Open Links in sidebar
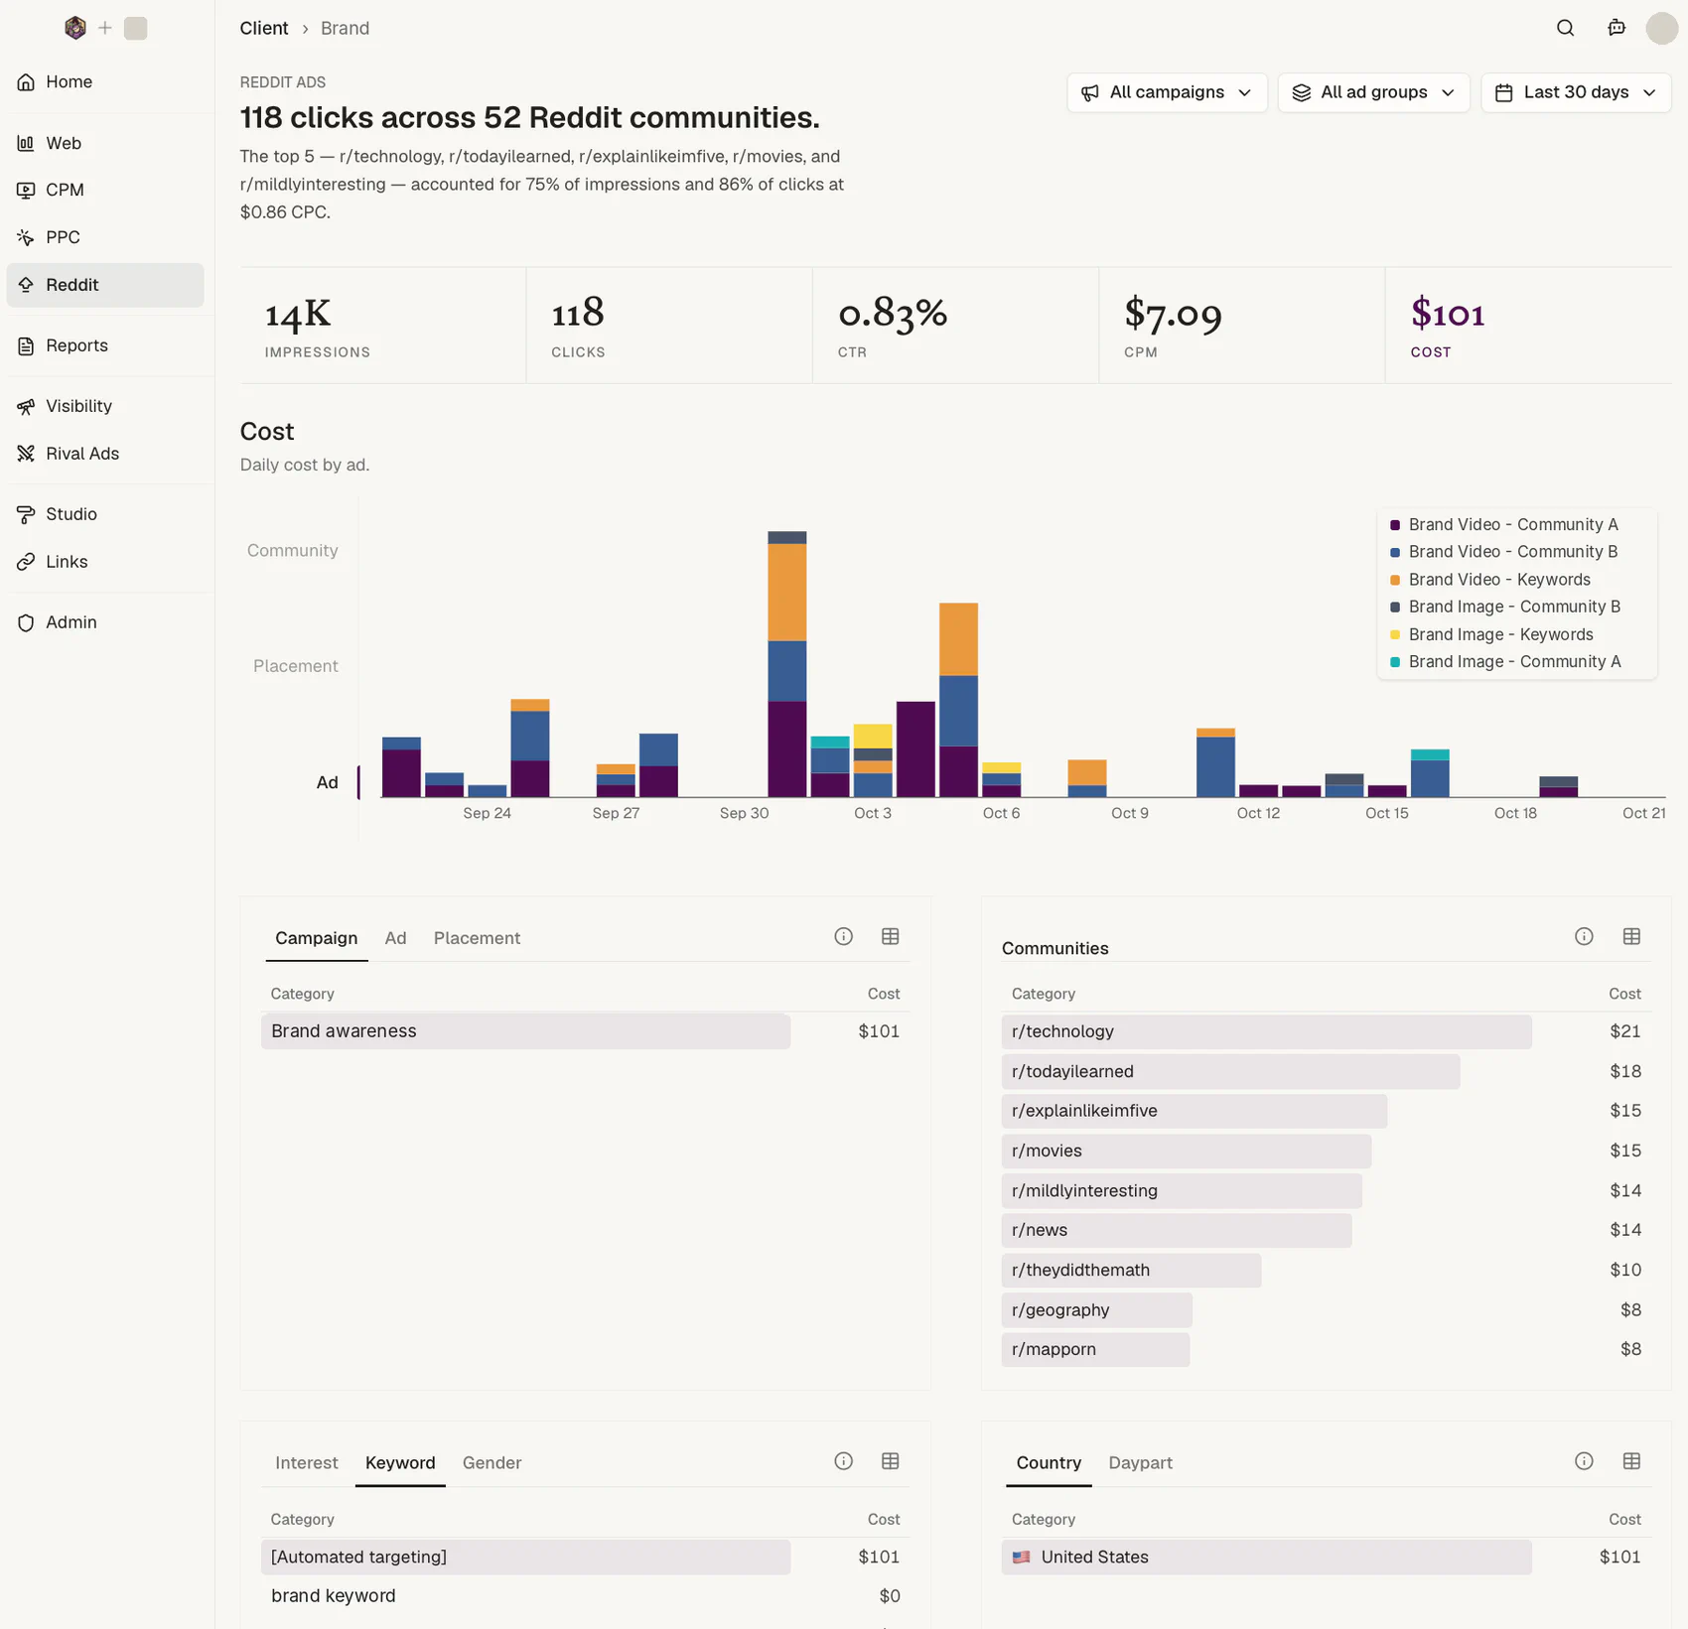This screenshot has width=1688, height=1629. point(105,562)
